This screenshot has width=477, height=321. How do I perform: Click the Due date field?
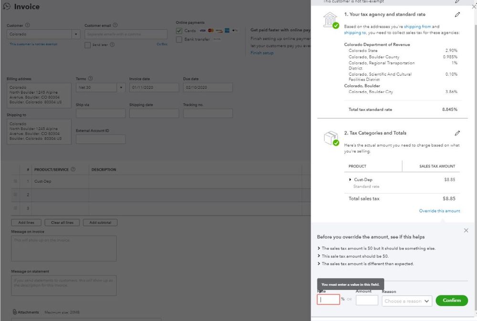[208, 87]
